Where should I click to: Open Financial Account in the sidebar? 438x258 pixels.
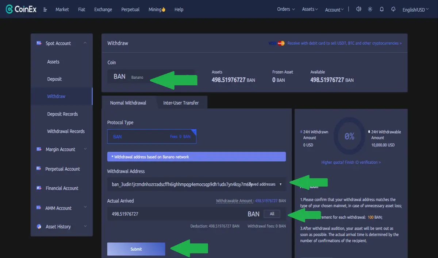[x=62, y=188]
